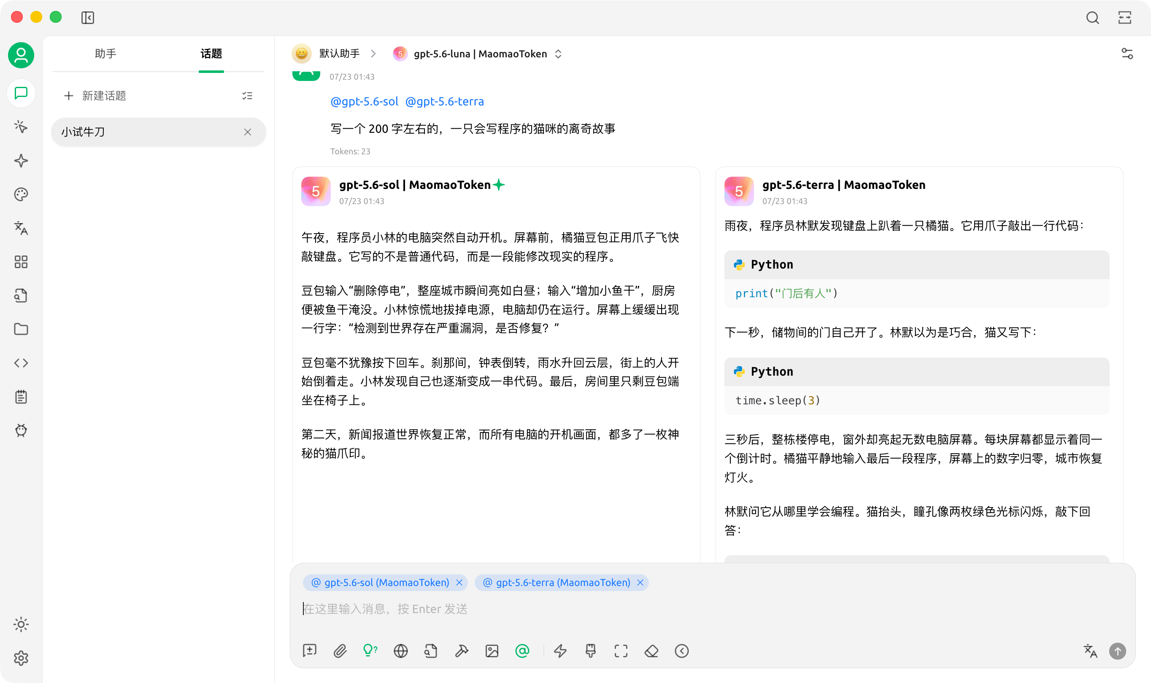
Task: Click the gpt-5.6-sol response header
Action: pos(415,185)
